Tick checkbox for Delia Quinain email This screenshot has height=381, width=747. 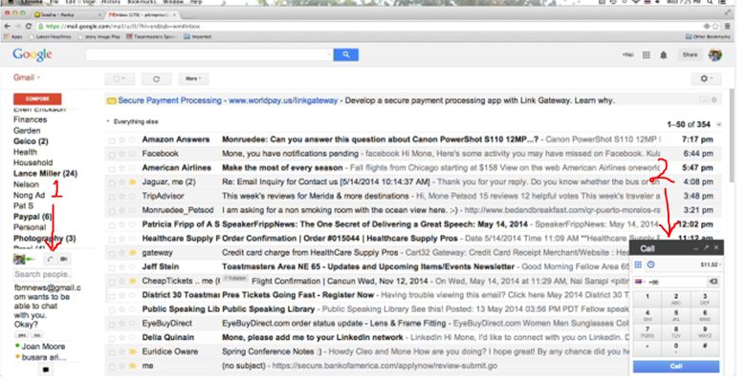pos(112,338)
